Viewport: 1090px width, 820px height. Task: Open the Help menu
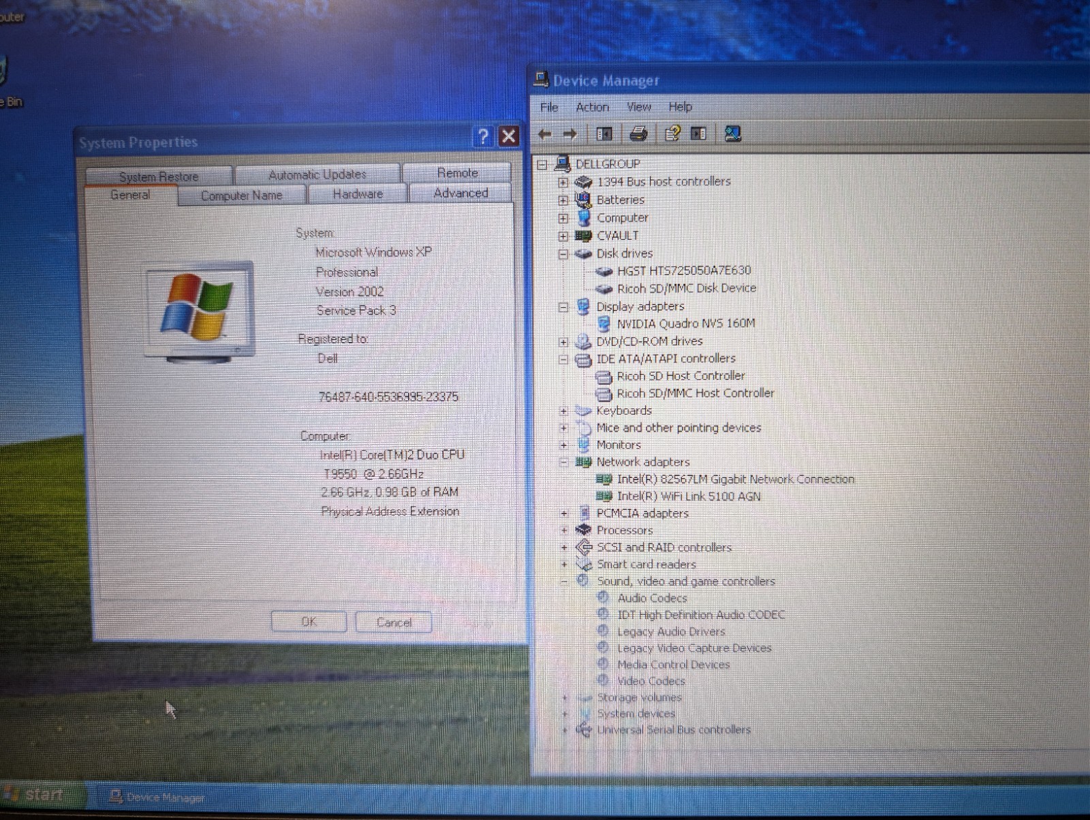click(x=680, y=107)
